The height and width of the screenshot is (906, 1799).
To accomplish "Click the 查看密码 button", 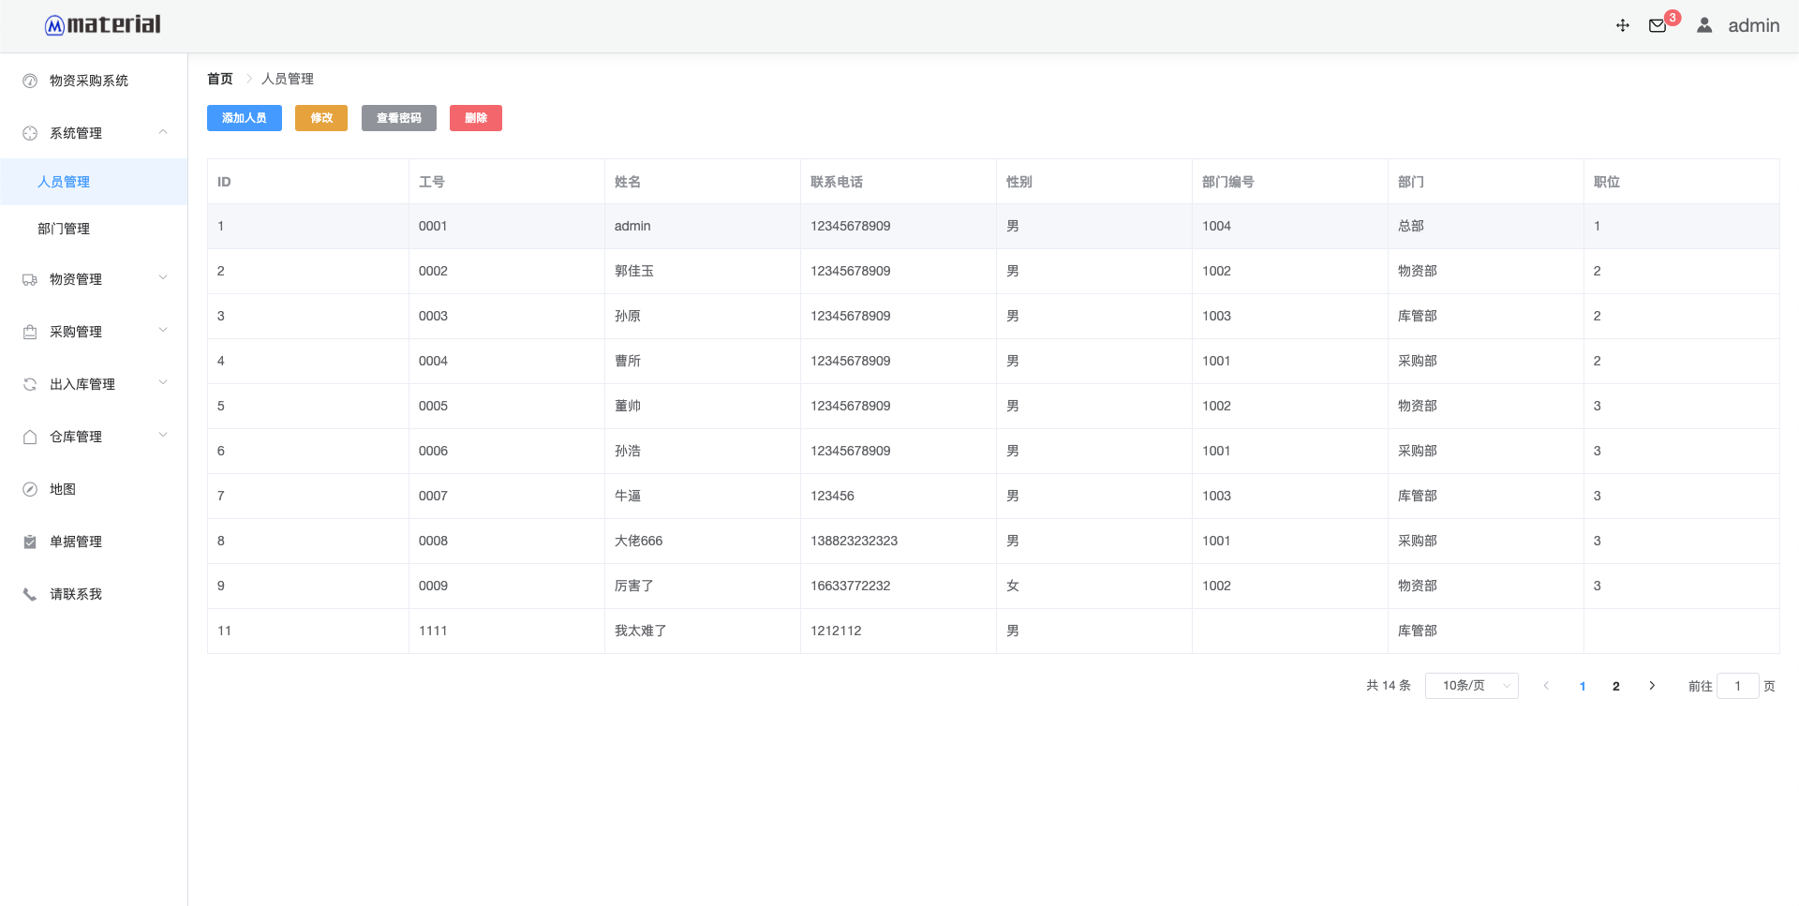I will (399, 118).
